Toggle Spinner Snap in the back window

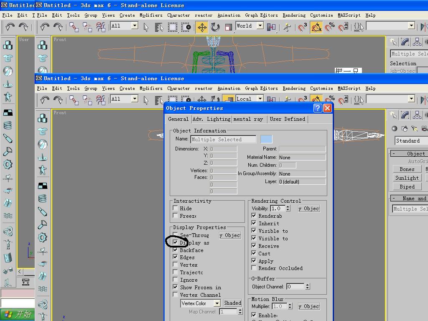[x=343, y=27]
